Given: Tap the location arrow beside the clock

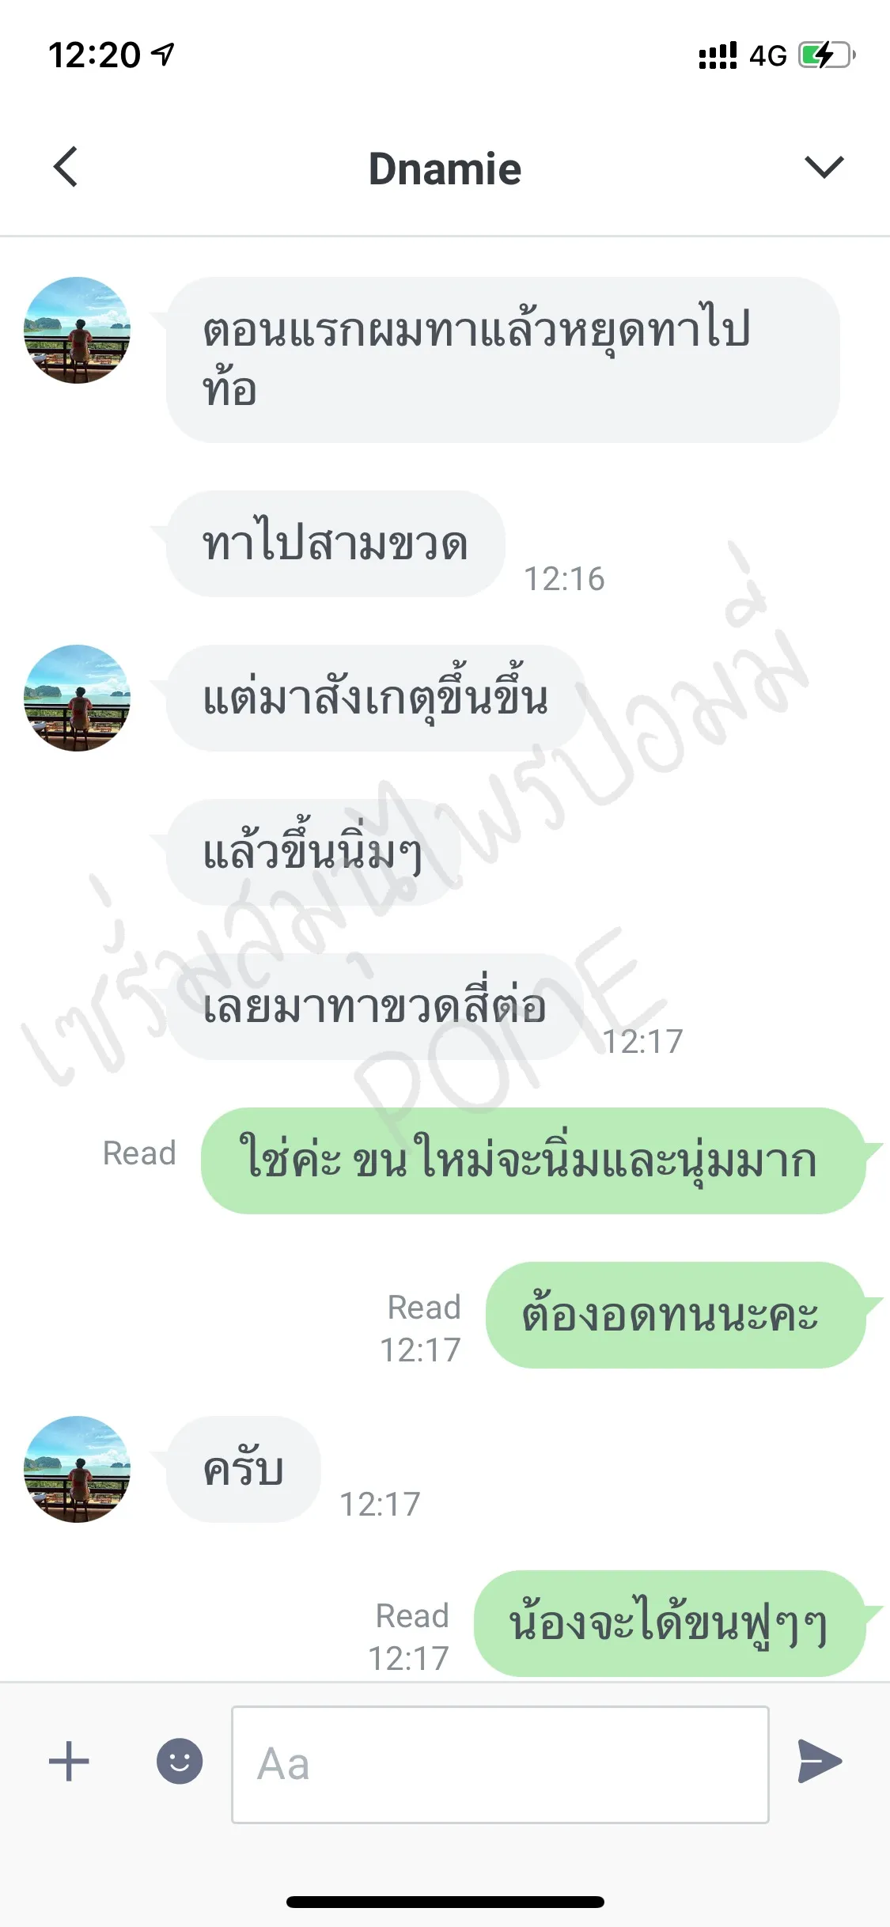Looking at the screenshot, I should pyautogui.click(x=163, y=55).
